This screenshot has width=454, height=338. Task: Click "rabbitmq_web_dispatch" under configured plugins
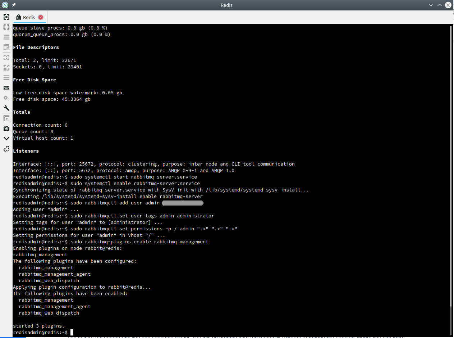[x=49, y=281]
